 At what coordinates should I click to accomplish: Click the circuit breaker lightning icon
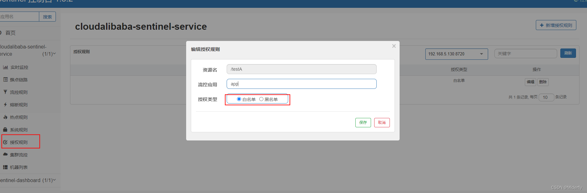click(x=5, y=104)
